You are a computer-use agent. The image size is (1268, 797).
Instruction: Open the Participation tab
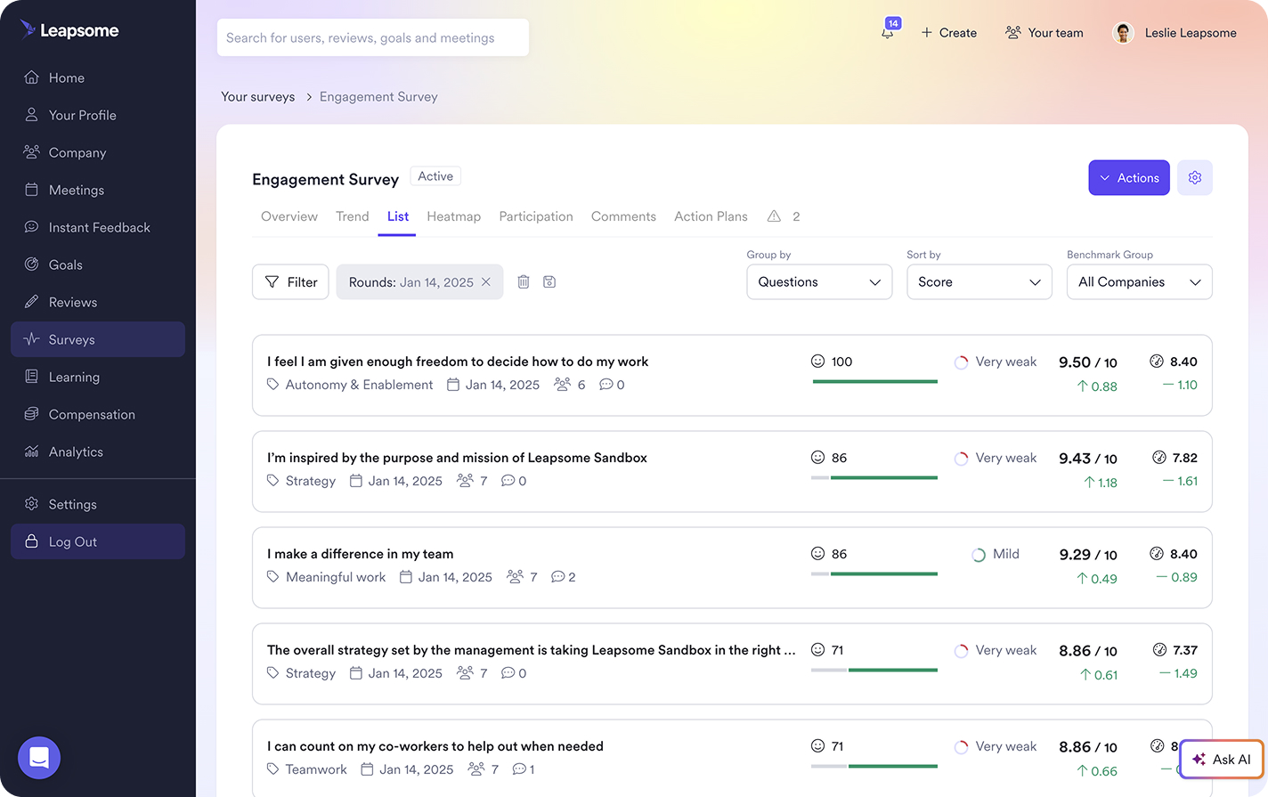(535, 216)
